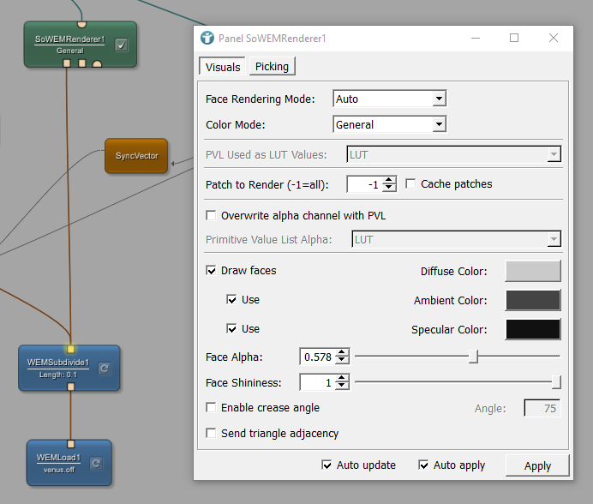The height and width of the screenshot is (504, 593).
Task: Open the Face Rendering Mode dropdown
Action: (x=389, y=99)
